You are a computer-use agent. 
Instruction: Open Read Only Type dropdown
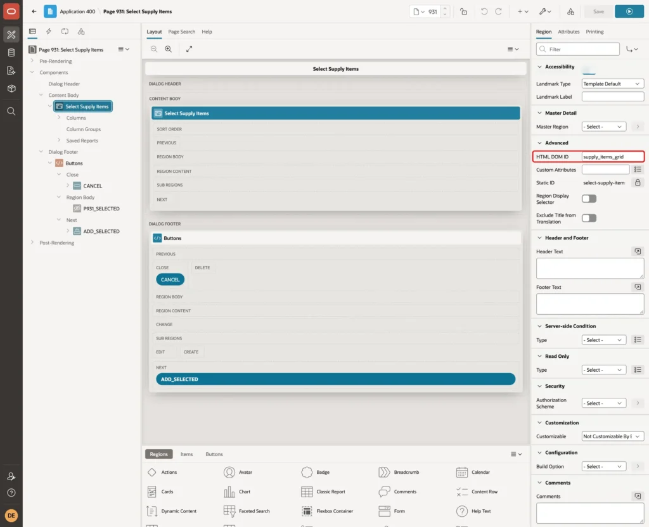click(604, 370)
